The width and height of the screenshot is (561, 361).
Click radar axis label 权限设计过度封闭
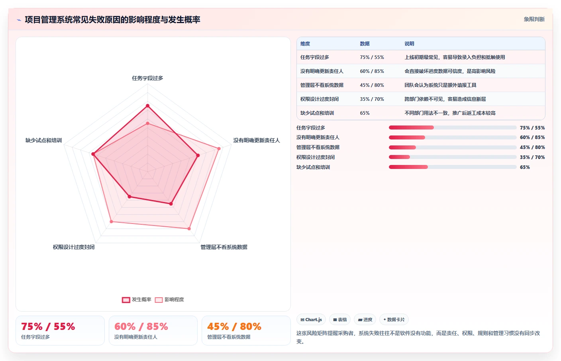tap(74, 247)
